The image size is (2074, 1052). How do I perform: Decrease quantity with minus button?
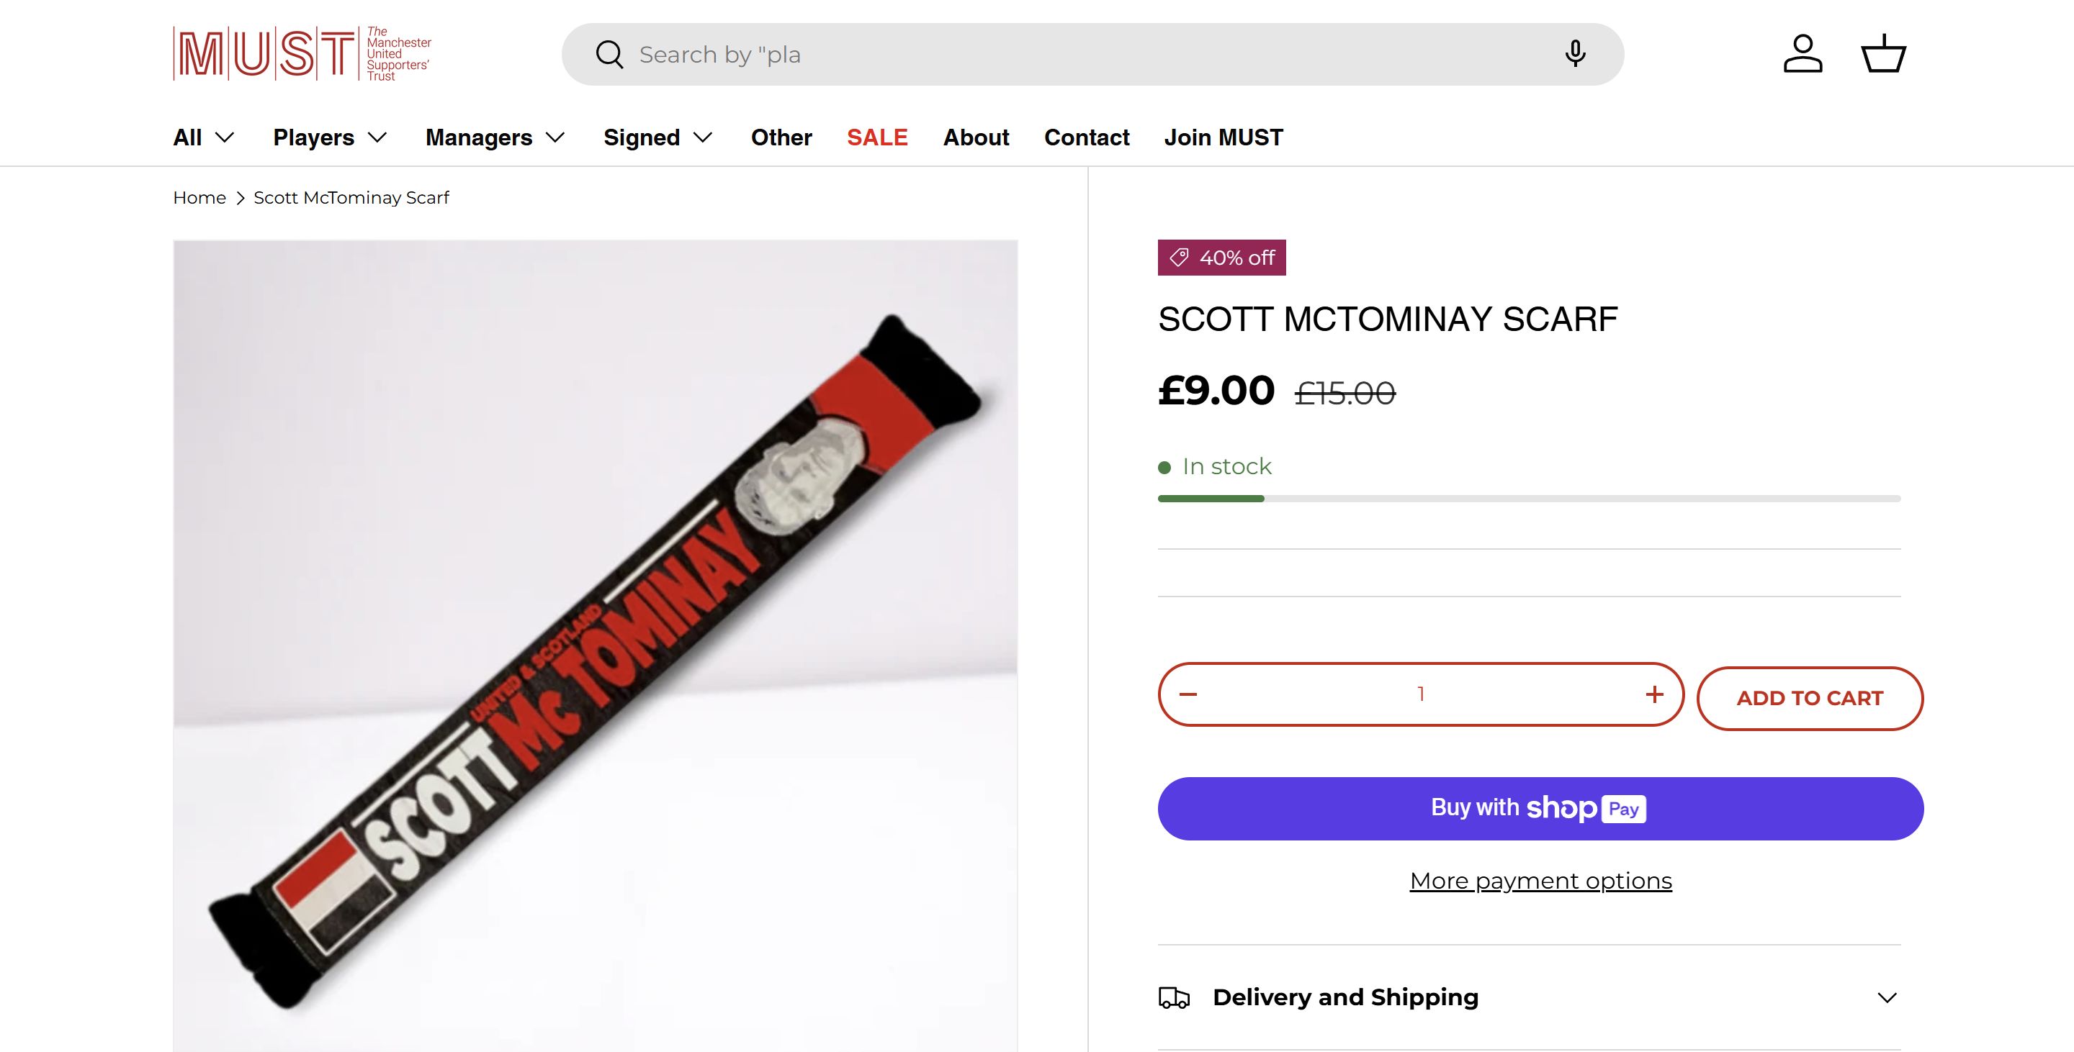point(1188,694)
